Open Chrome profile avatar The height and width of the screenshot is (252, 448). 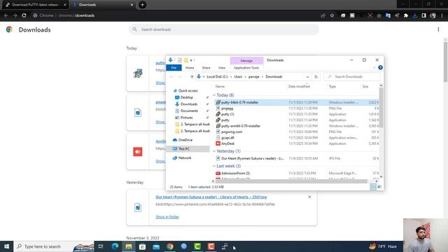pyautogui.click(x=433, y=15)
